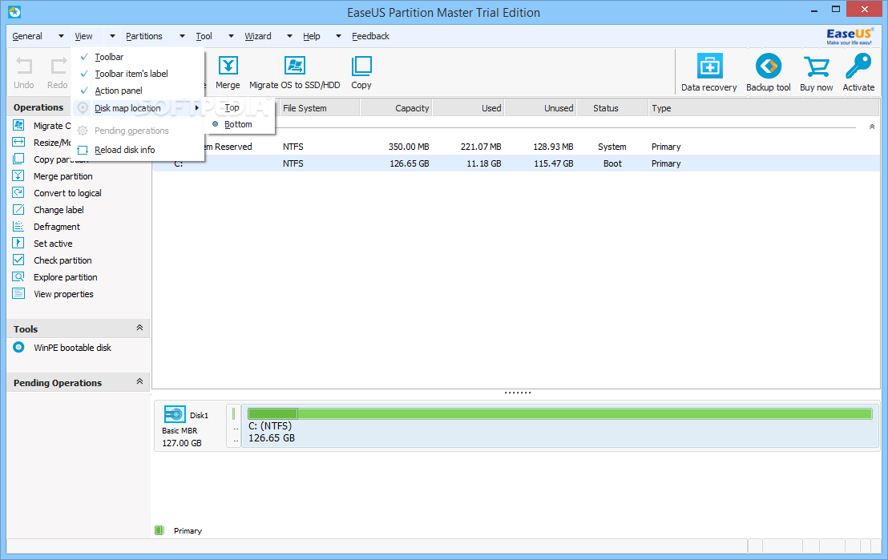Image resolution: width=888 pixels, height=560 pixels.
Task: Click the EaseUS logo
Action: [849, 36]
